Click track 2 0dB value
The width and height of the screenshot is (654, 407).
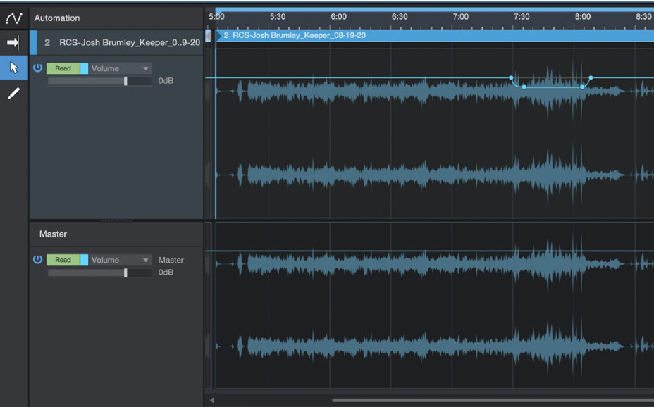[x=166, y=81]
